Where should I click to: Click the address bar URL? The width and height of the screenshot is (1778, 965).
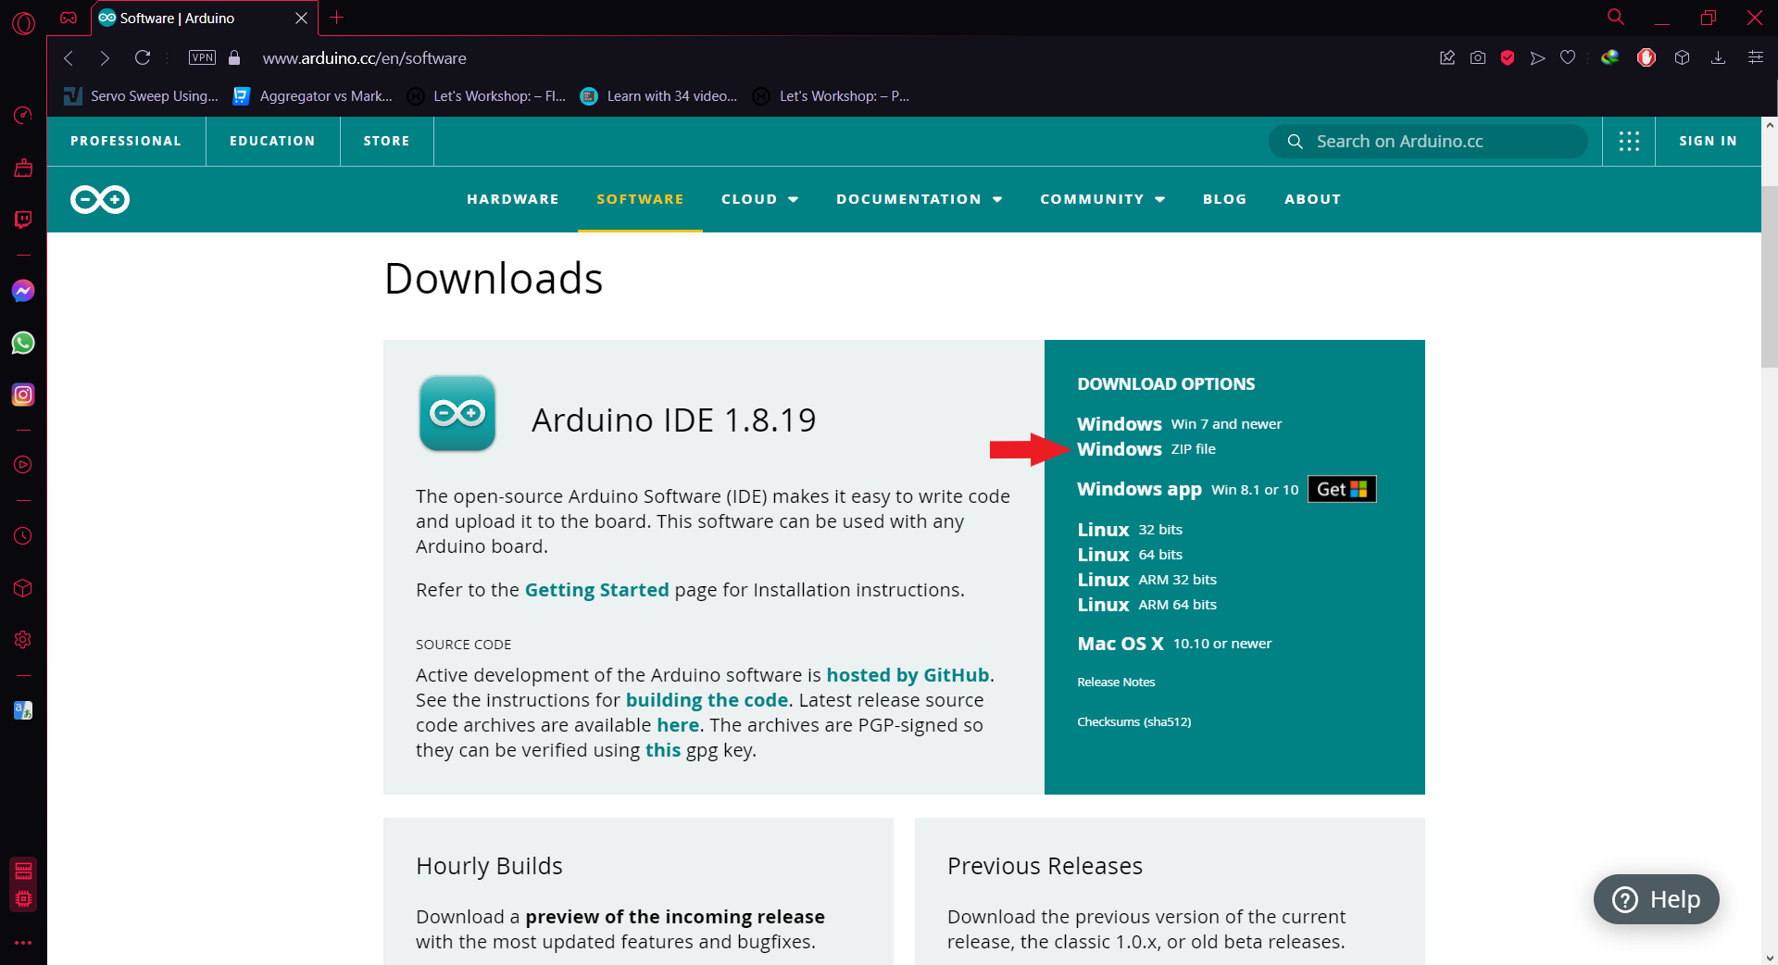click(x=364, y=58)
